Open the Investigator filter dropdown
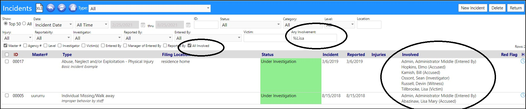Viewport: 526px width, 109px height. [x=97, y=38]
